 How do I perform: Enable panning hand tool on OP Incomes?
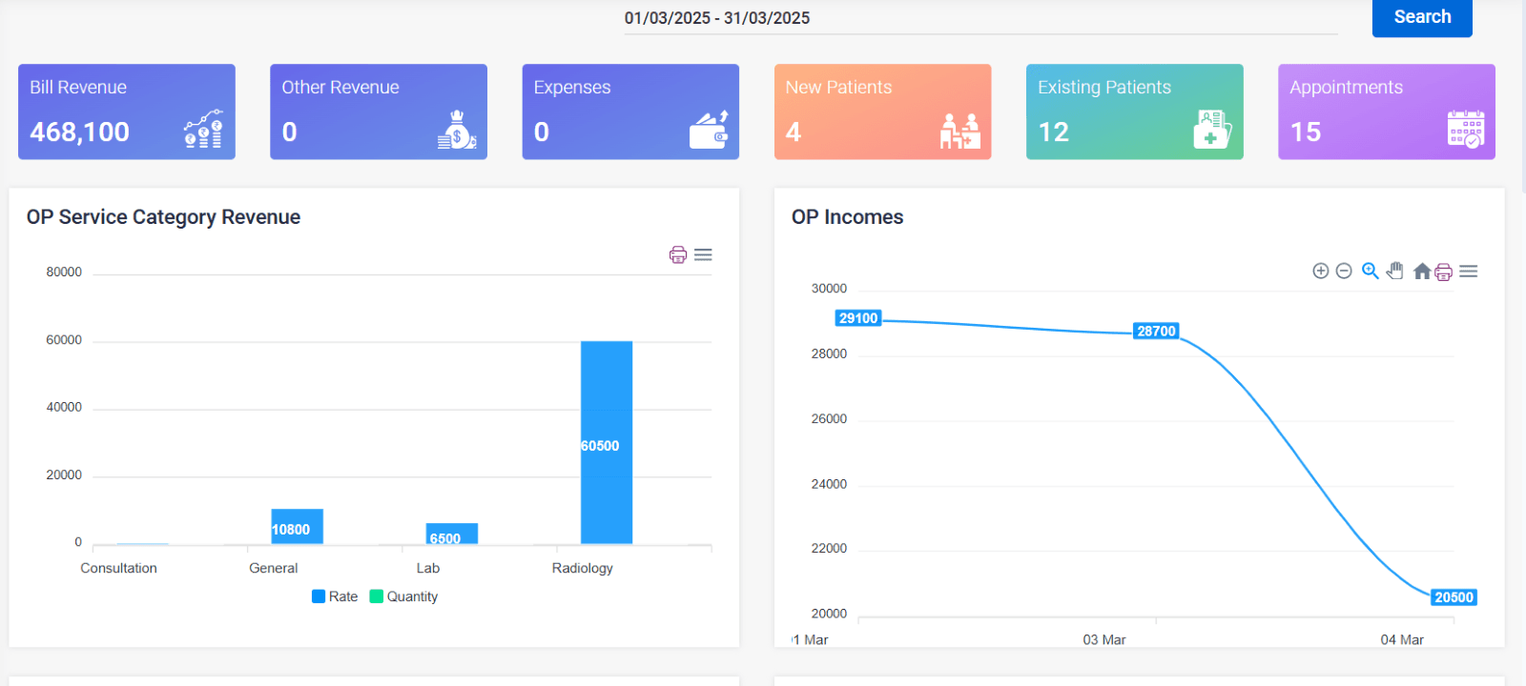tap(1395, 272)
